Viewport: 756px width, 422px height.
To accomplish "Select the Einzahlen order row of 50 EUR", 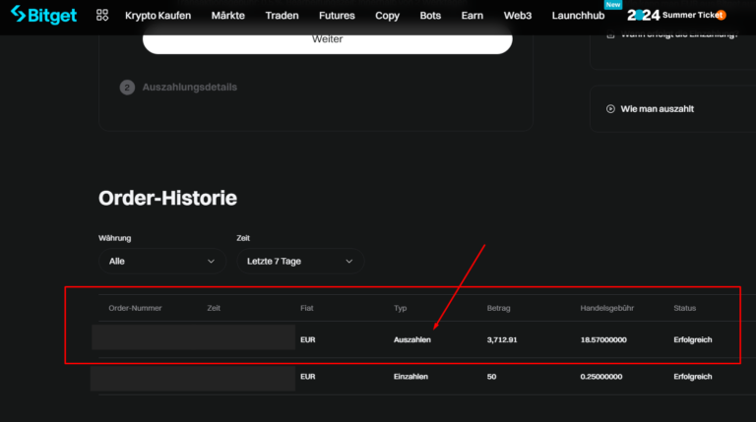I will 411,377.
